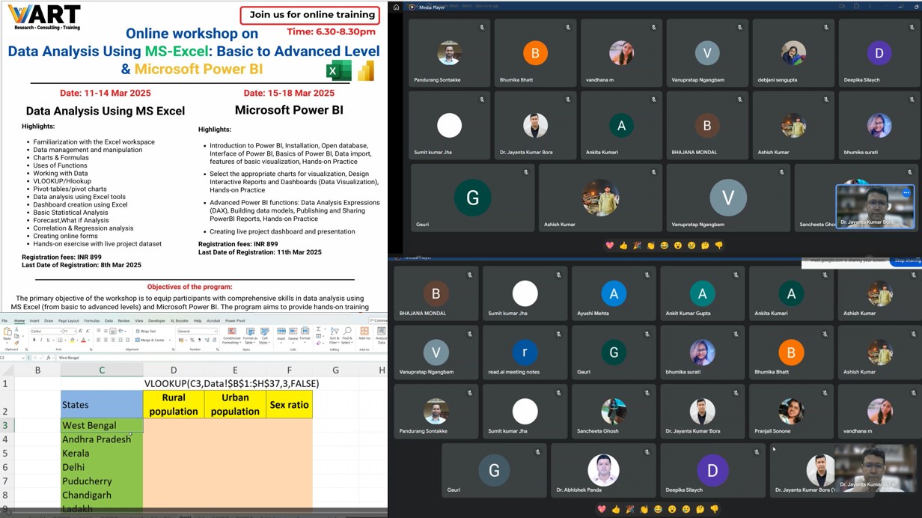Click the AutoSum sigma icon

coord(319,329)
